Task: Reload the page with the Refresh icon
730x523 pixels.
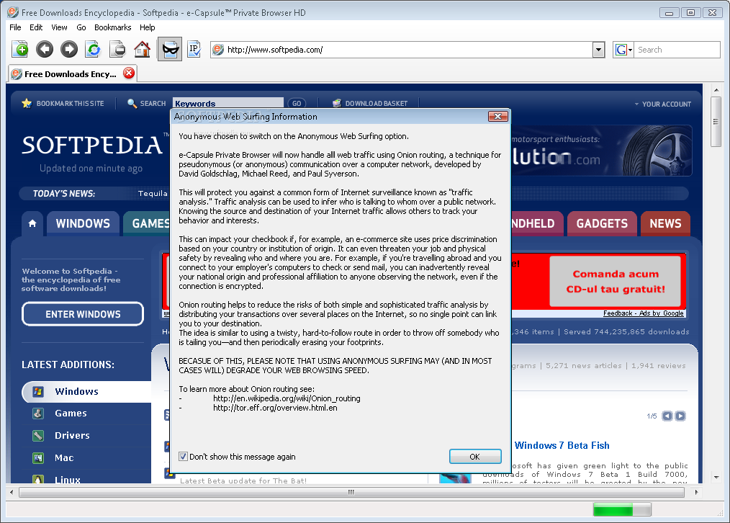Action: 93,49
